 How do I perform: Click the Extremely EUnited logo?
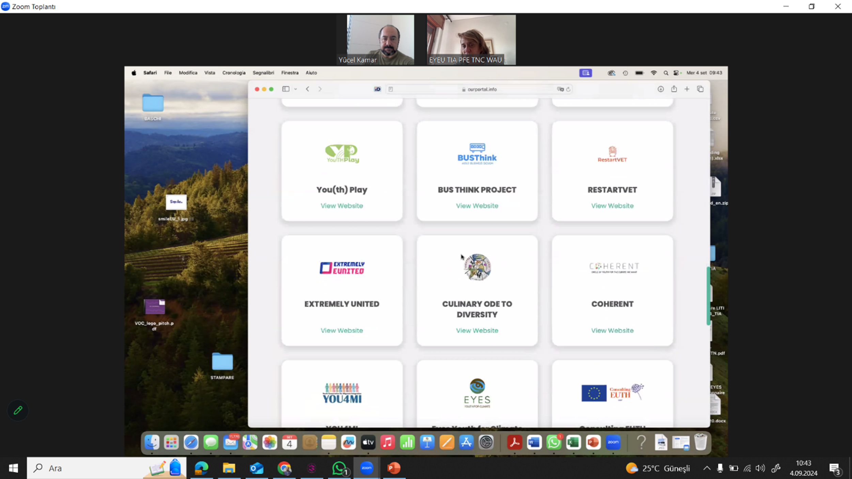pos(342,268)
